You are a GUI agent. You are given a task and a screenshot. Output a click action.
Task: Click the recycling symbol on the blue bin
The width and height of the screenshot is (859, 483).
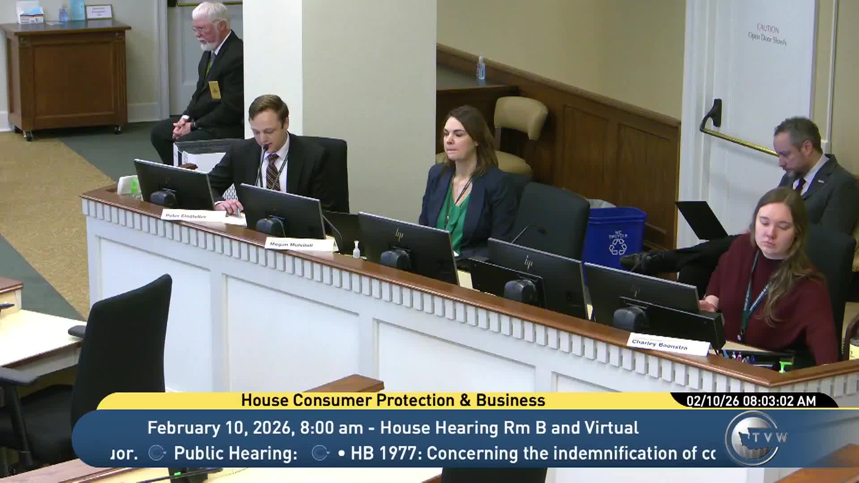618,246
